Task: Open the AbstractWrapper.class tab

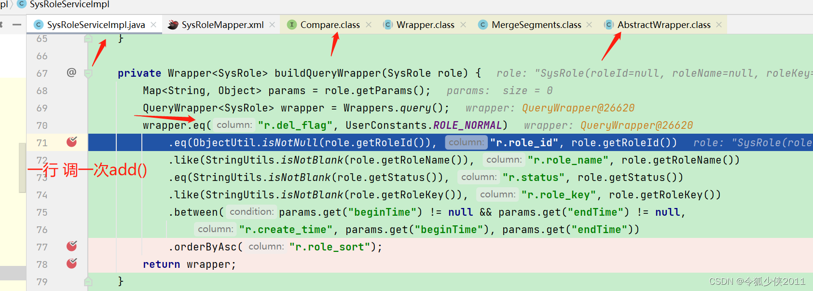Action: [664, 25]
